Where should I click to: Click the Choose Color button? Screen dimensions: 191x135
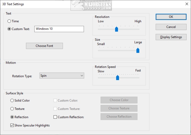point(119,100)
